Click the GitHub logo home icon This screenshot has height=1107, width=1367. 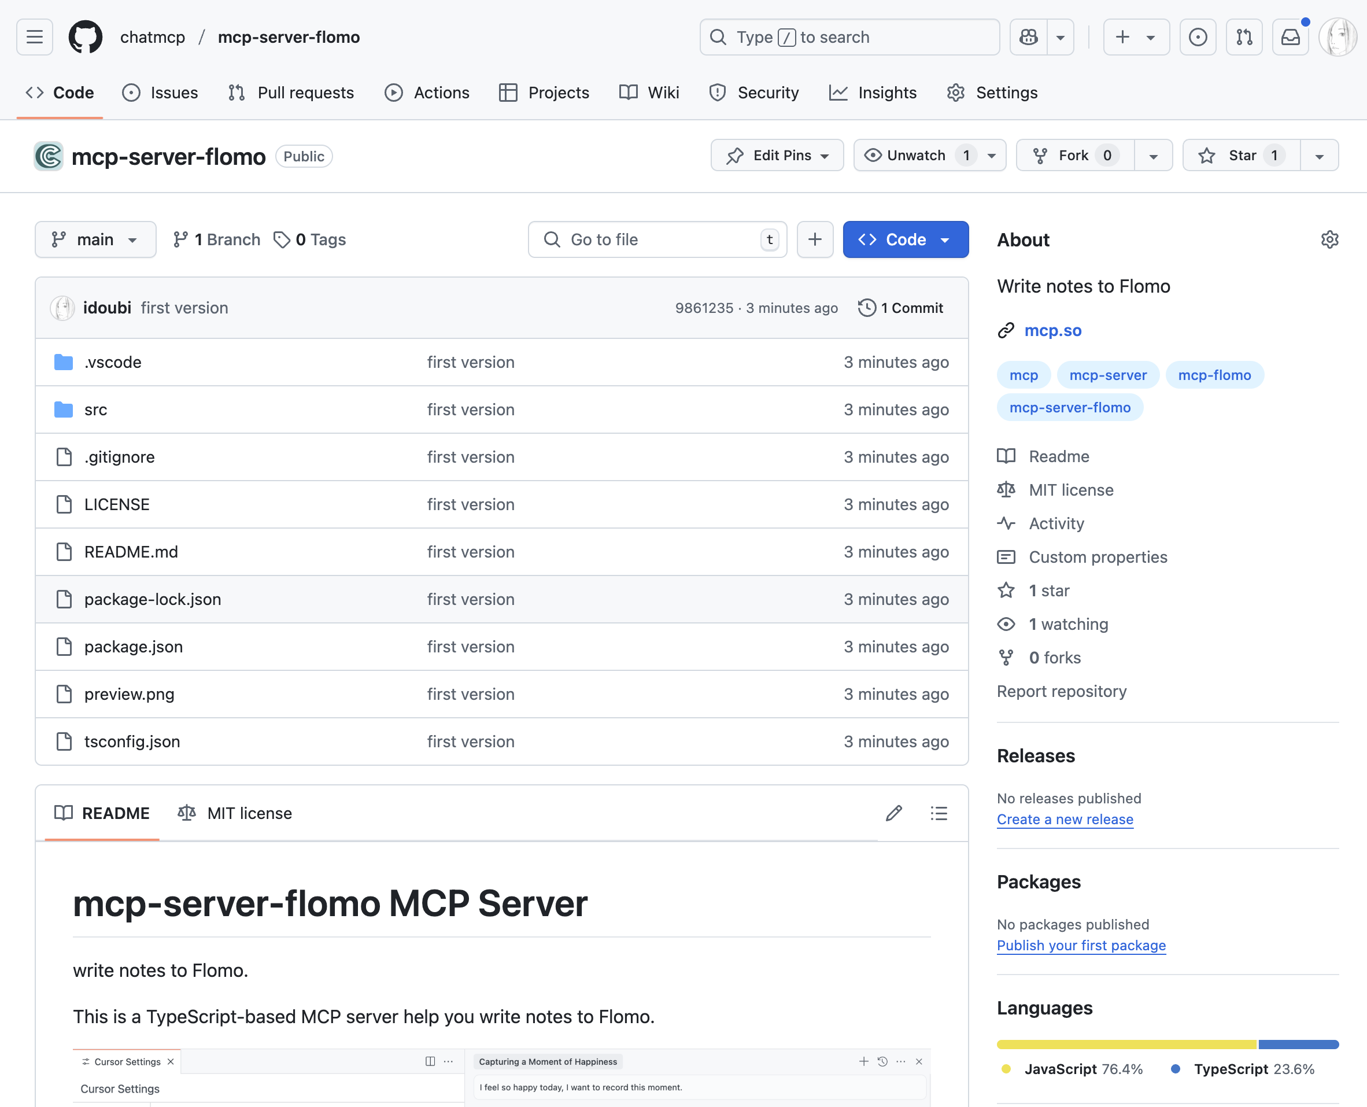pyautogui.click(x=86, y=37)
